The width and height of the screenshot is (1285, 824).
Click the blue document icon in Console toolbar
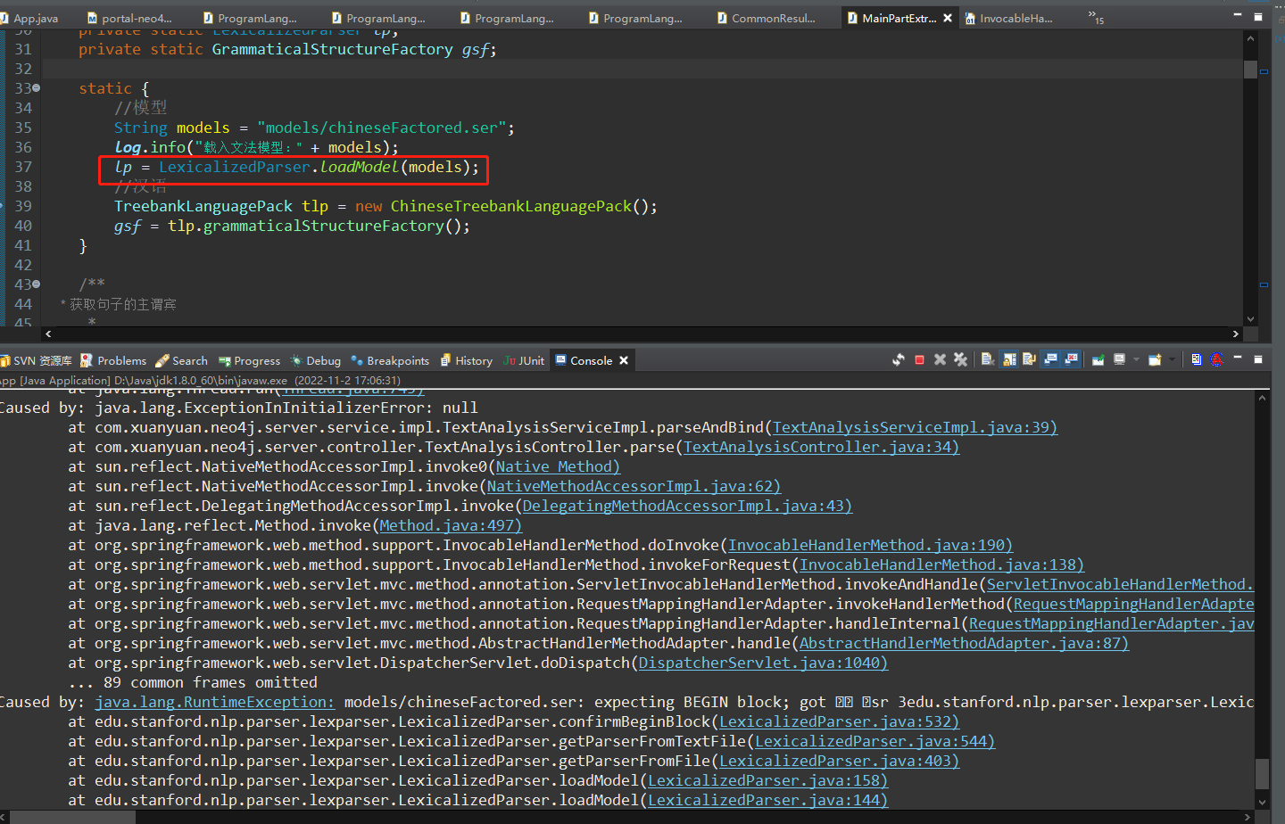(x=1196, y=359)
